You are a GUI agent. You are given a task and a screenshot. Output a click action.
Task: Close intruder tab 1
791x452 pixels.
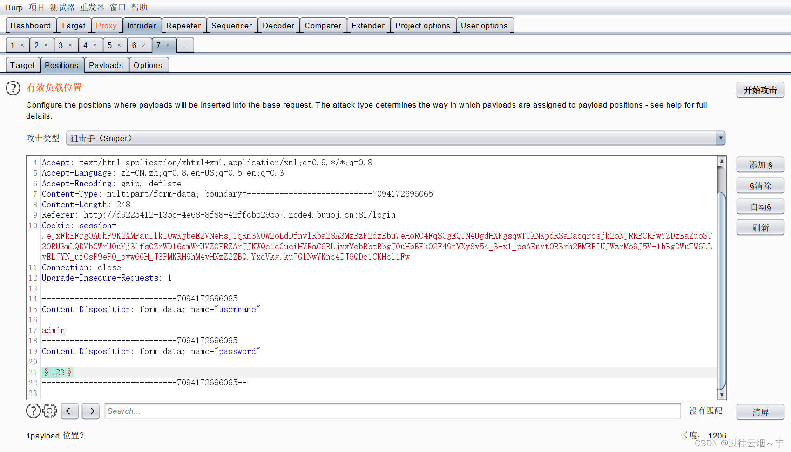22,45
